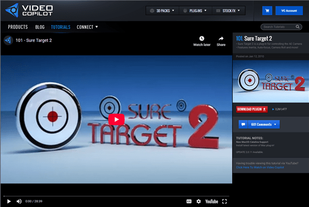This screenshot has width=309, height=207.
Task: Click the Download Plugin button
Action: (x=252, y=109)
